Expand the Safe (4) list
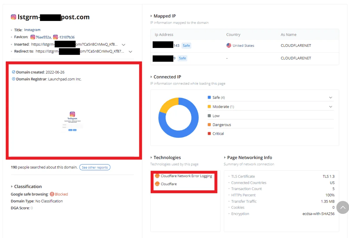The width and height of the screenshot is (349, 238). (330, 98)
